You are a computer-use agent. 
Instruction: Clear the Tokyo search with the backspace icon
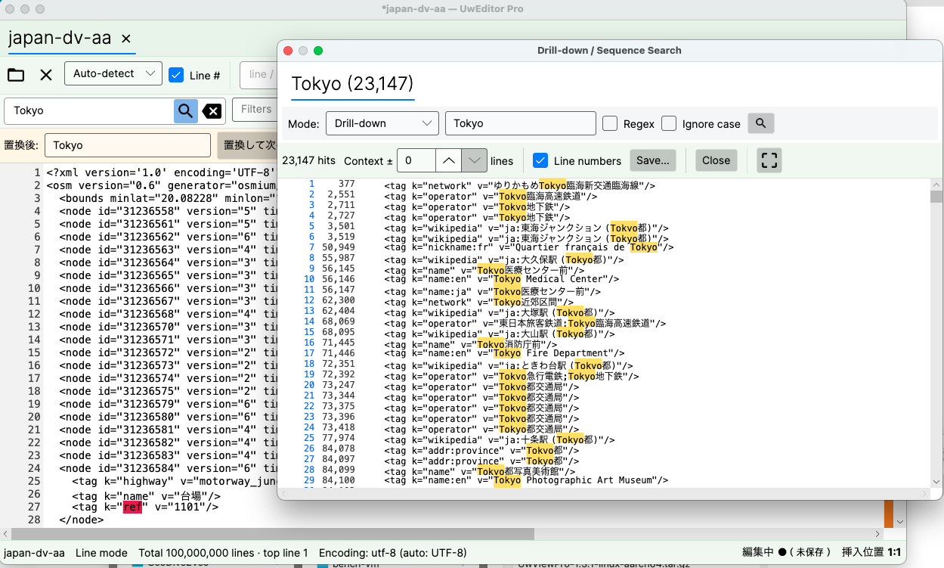(212, 111)
